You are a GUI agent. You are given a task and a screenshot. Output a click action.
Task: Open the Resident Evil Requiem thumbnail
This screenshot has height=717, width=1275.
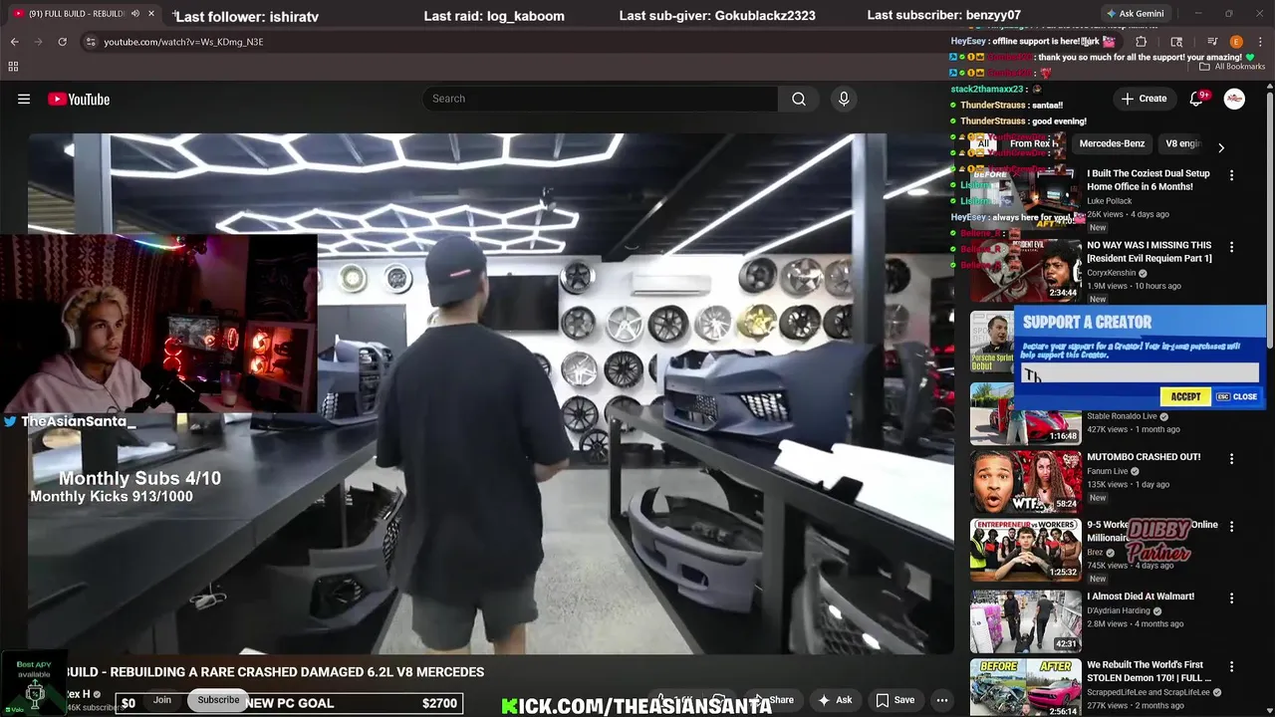tap(1026, 270)
